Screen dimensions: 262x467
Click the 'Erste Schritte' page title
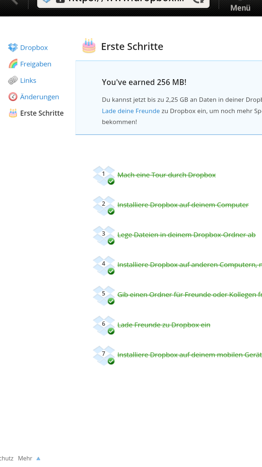(132, 46)
